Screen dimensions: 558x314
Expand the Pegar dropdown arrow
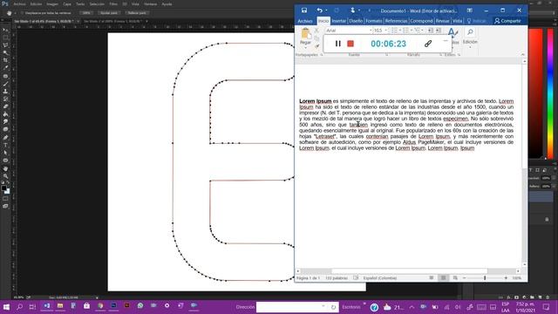click(305, 47)
